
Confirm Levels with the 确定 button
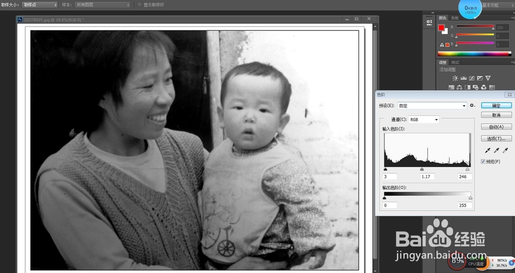(x=496, y=105)
